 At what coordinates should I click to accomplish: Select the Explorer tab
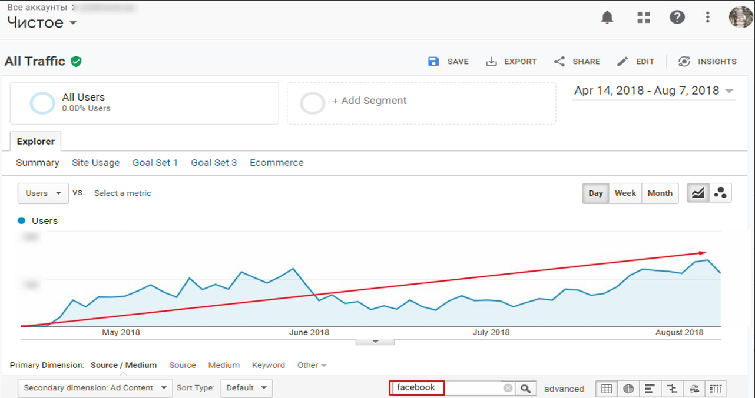click(x=35, y=142)
